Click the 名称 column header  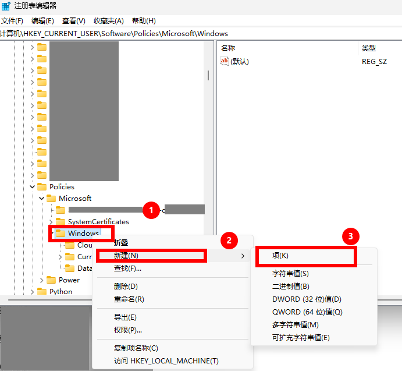pos(228,48)
